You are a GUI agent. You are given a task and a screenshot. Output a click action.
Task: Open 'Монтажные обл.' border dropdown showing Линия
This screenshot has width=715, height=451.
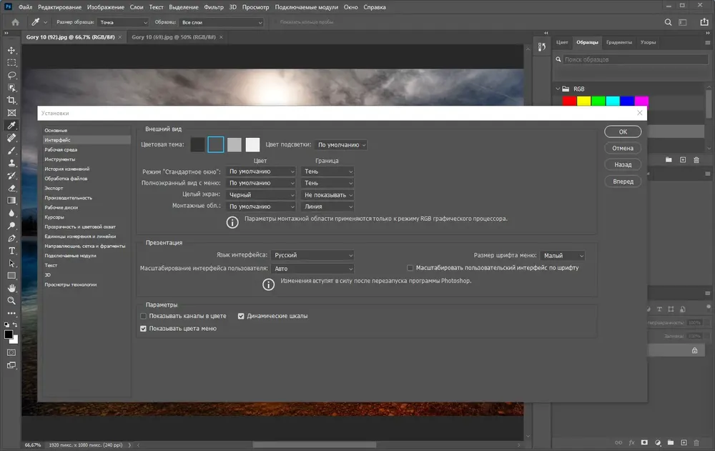click(327, 207)
